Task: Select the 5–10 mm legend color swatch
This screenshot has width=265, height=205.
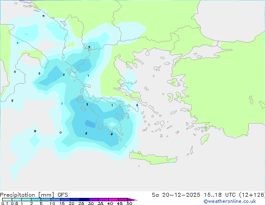Action: [x=46, y=200]
